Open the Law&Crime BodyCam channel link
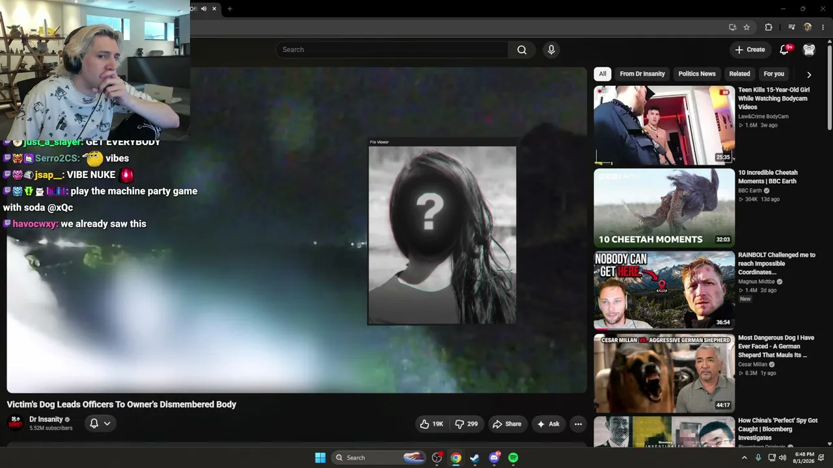The height and width of the screenshot is (468, 833). [763, 117]
